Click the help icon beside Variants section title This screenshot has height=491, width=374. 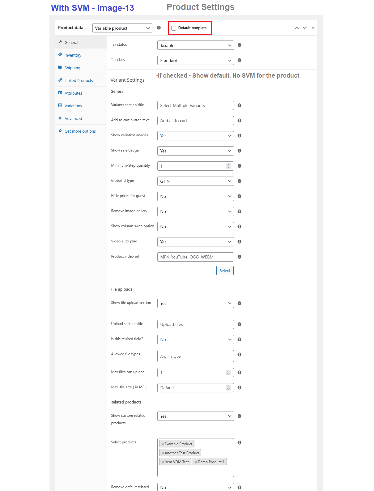[x=239, y=105]
